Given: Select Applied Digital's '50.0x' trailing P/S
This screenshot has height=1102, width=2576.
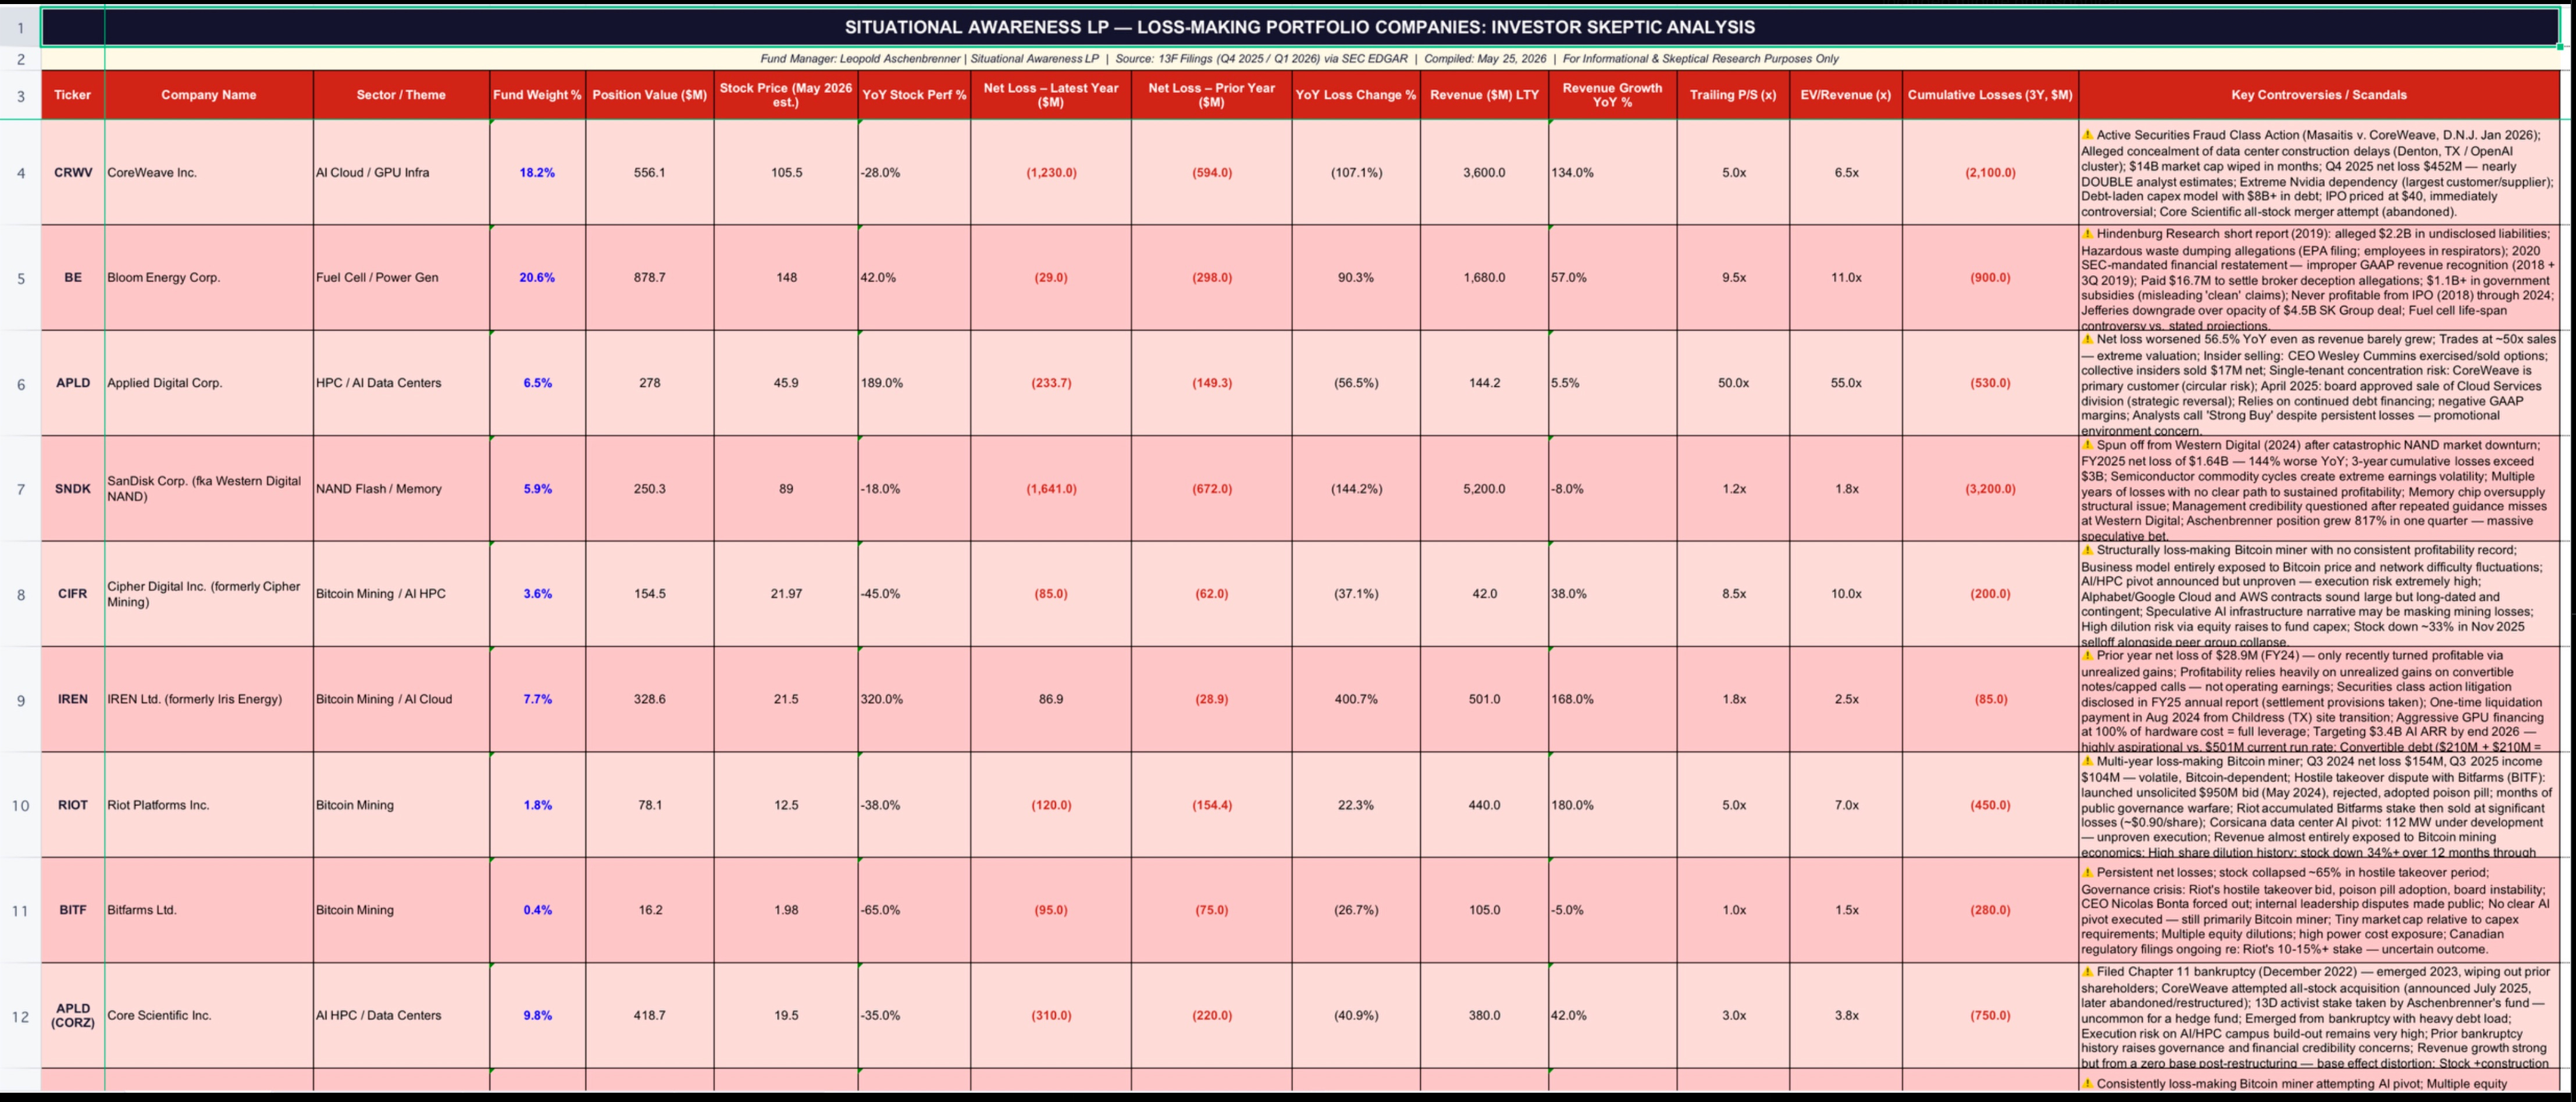Looking at the screenshot, I should pos(1734,383).
